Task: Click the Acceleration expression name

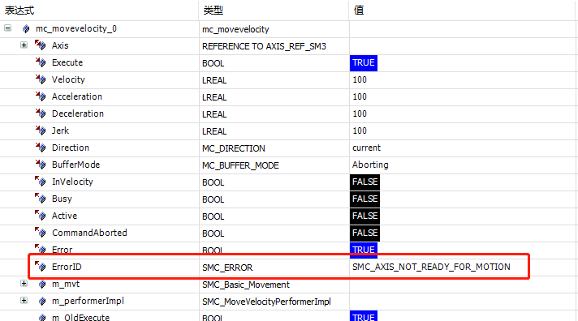Action: click(x=76, y=96)
